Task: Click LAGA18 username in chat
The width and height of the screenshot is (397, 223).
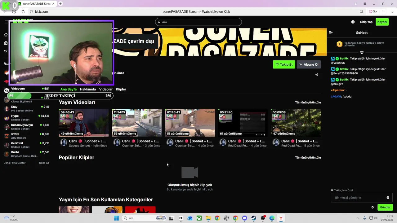Action: point(336,97)
